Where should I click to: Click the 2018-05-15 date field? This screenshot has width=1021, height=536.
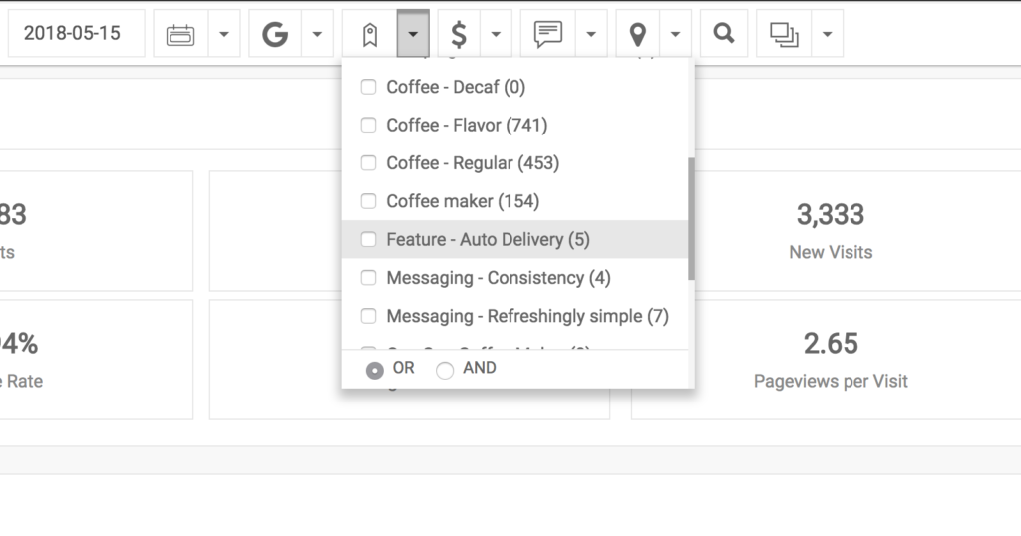coord(76,33)
